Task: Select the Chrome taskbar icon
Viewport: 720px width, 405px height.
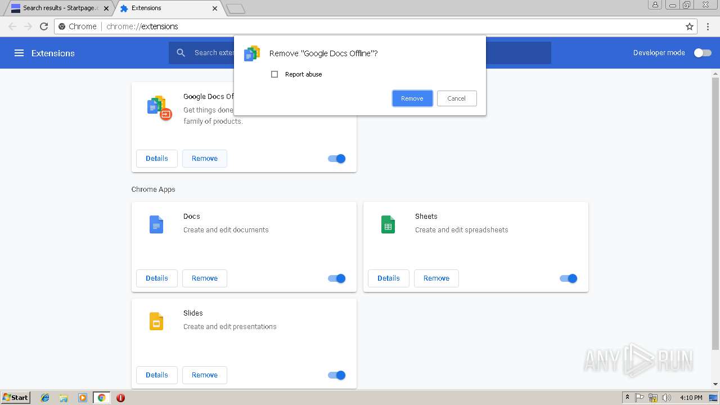Action: [x=101, y=398]
